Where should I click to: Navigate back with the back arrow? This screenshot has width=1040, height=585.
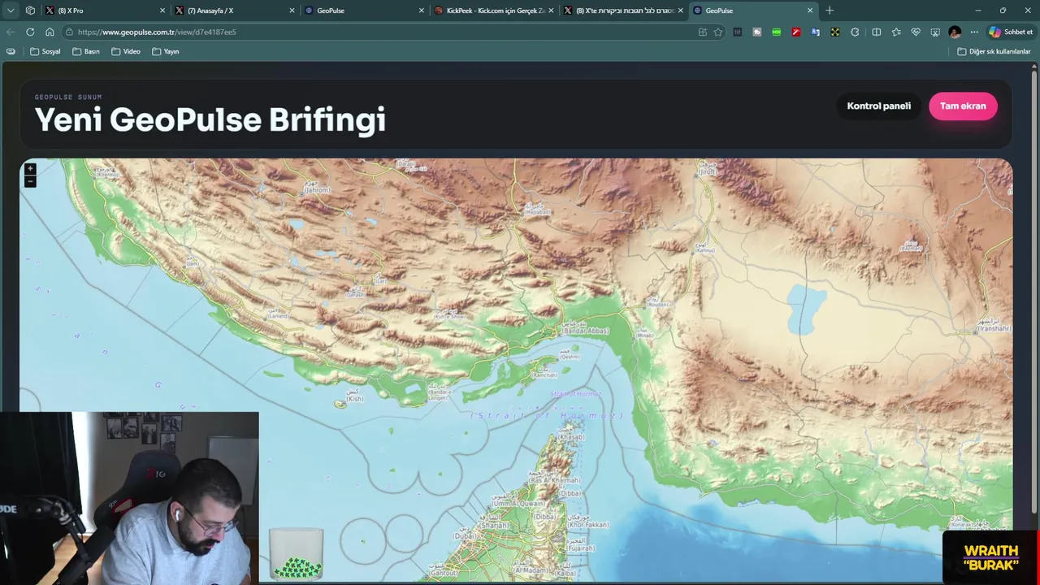click(x=11, y=32)
